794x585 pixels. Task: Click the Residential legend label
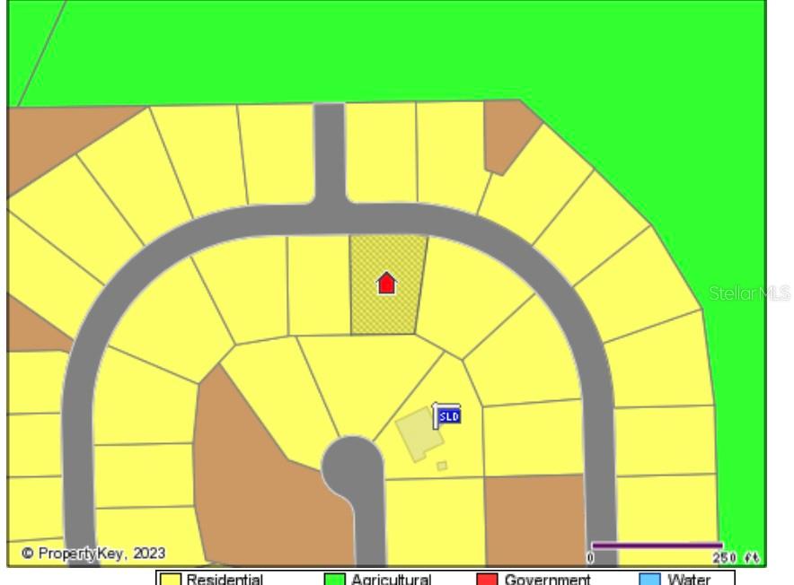pyautogui.click(x=225, y=580)
